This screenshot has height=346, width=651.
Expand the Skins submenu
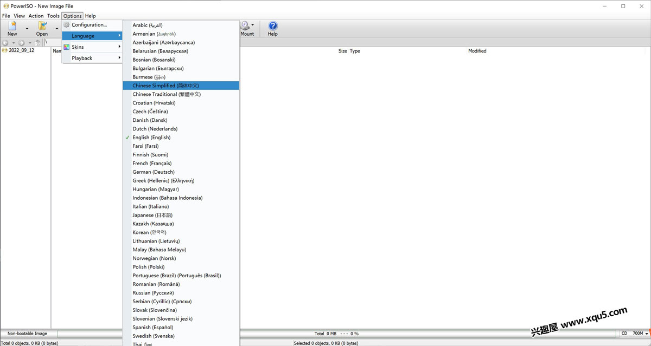(92, 47)
